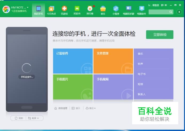This screenshot has height=131, width=185.
Task: Click the 360 assistant logo
Action: 6,9
